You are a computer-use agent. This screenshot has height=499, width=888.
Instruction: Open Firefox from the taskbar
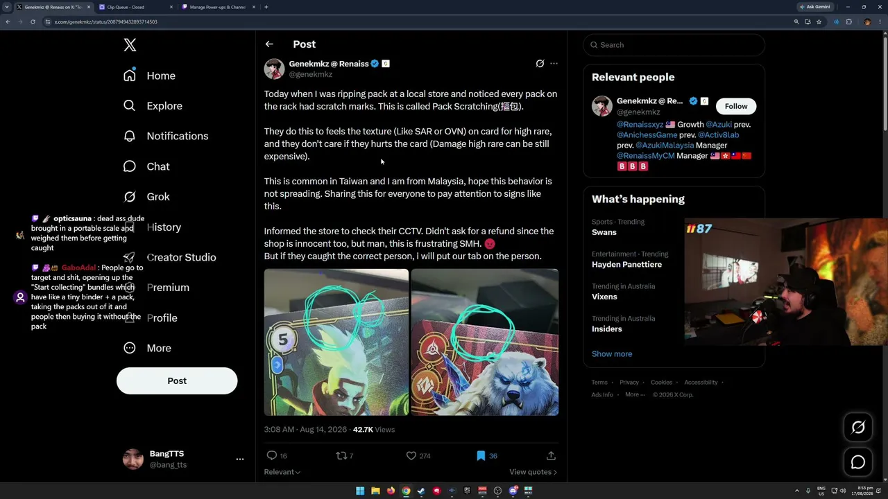pyautogui.click(x=391, y=491)
